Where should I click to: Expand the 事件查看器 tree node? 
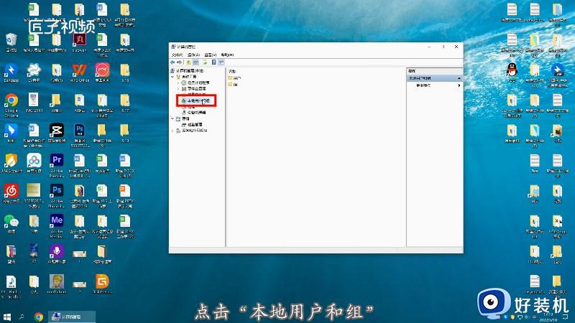178,89
